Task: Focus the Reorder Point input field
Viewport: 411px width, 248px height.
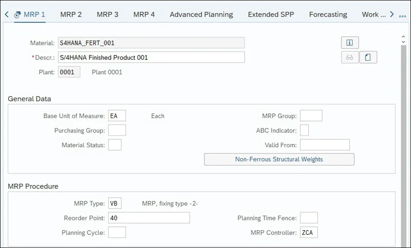Action: pyautogui.click(x=149, y=218)
